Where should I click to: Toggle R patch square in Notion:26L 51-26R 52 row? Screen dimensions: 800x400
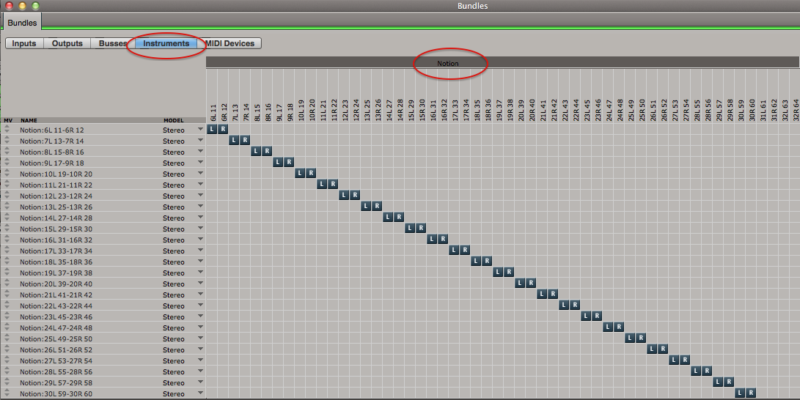coord(663,349)
